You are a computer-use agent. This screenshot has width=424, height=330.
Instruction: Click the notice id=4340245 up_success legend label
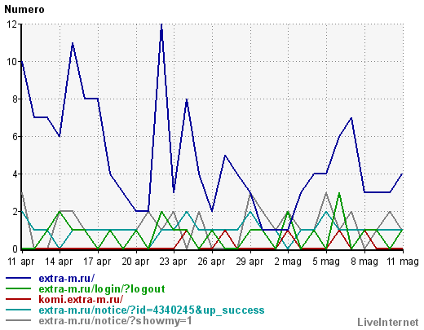click(152, 310)
